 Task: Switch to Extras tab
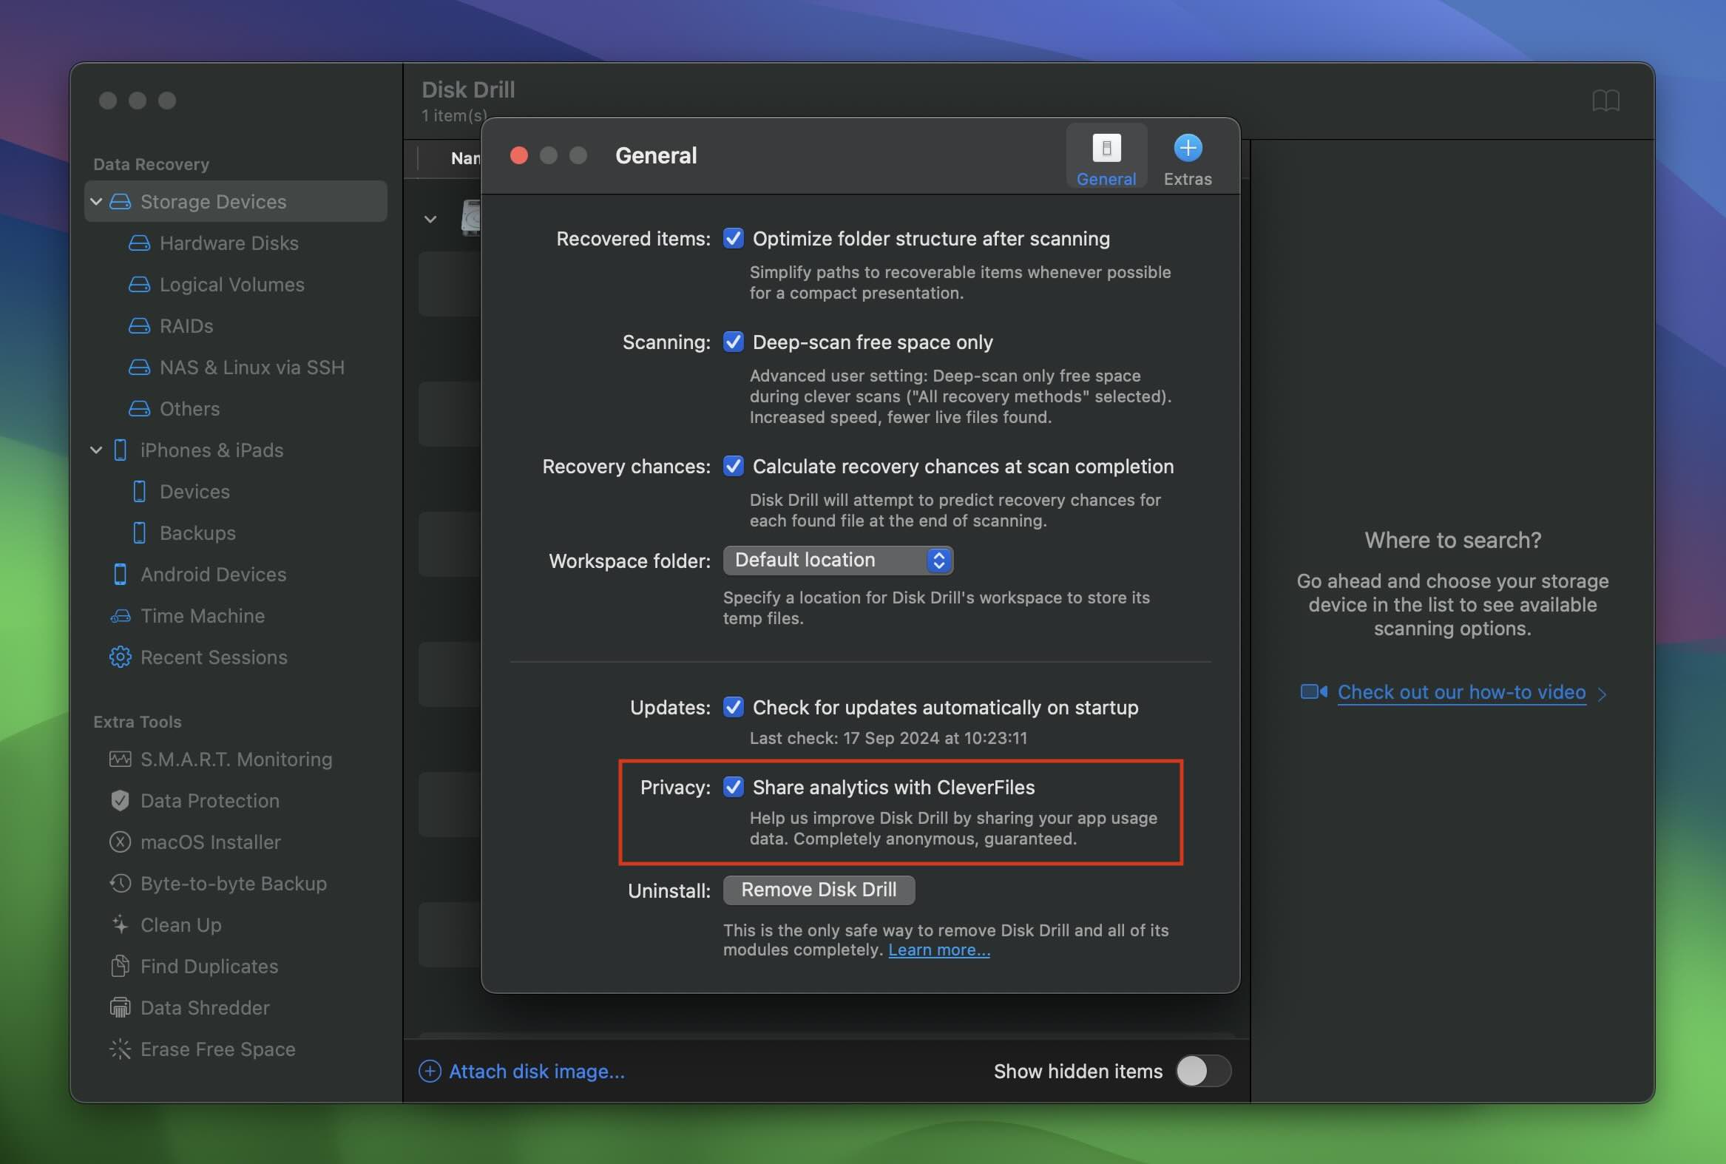1185,155
